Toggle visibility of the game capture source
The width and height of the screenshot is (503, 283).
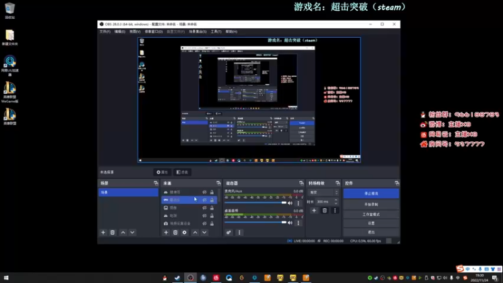pyautogui.click(x=204, y=199)
